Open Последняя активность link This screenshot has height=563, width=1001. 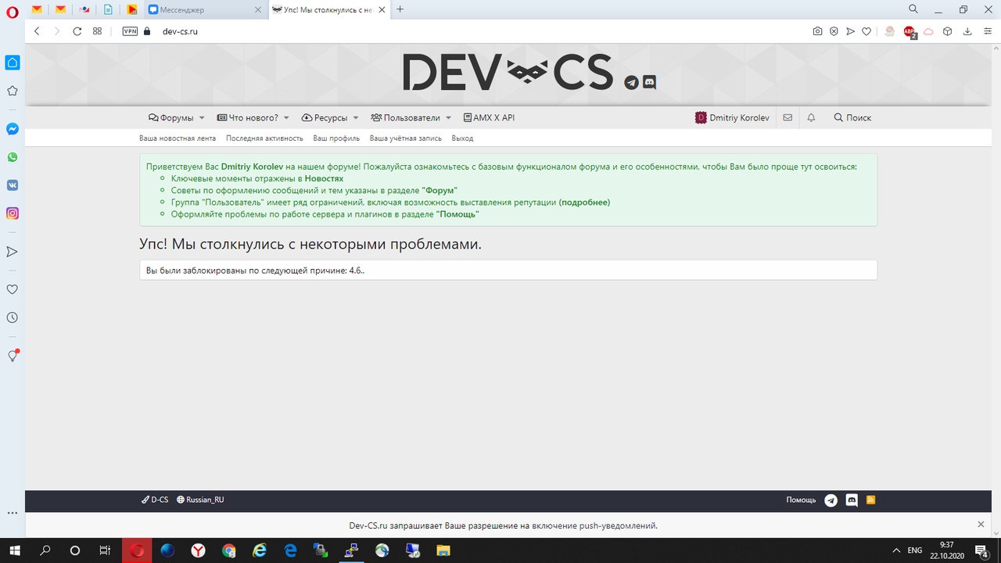(264, 138)
